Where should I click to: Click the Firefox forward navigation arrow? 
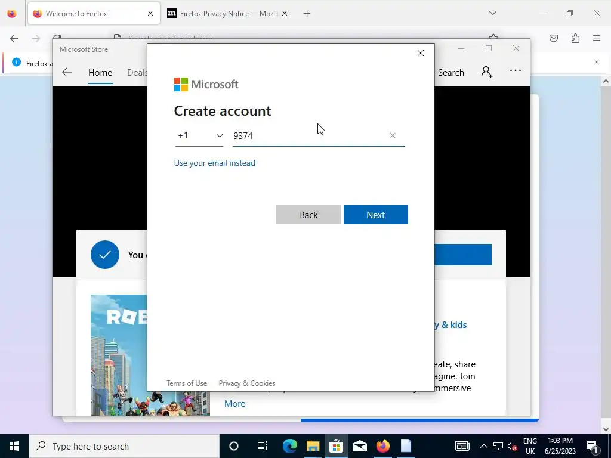36,38
